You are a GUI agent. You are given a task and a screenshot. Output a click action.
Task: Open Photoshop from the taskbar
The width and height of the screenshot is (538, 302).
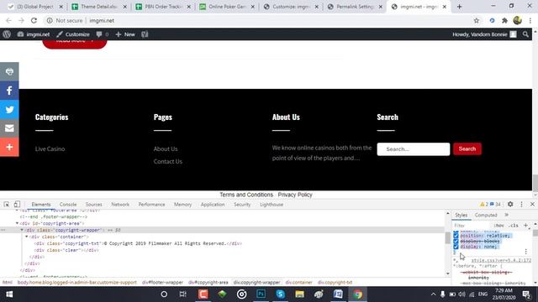[261, 294]
